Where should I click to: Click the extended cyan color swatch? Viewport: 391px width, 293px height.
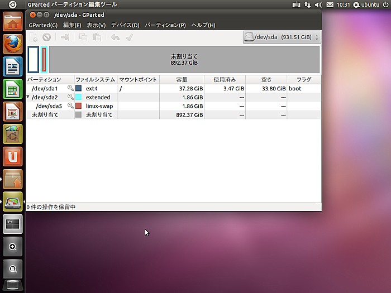point(79,97)
